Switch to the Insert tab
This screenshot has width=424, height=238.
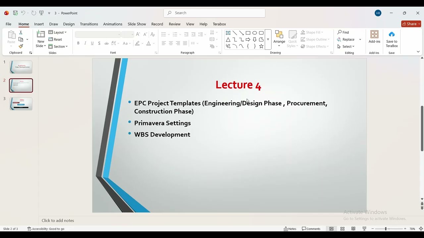pyautogui.click(x=39, y=24)
